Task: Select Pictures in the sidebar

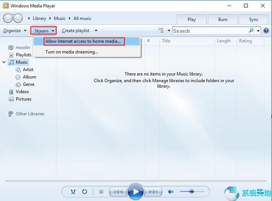Action: (24, 99)
